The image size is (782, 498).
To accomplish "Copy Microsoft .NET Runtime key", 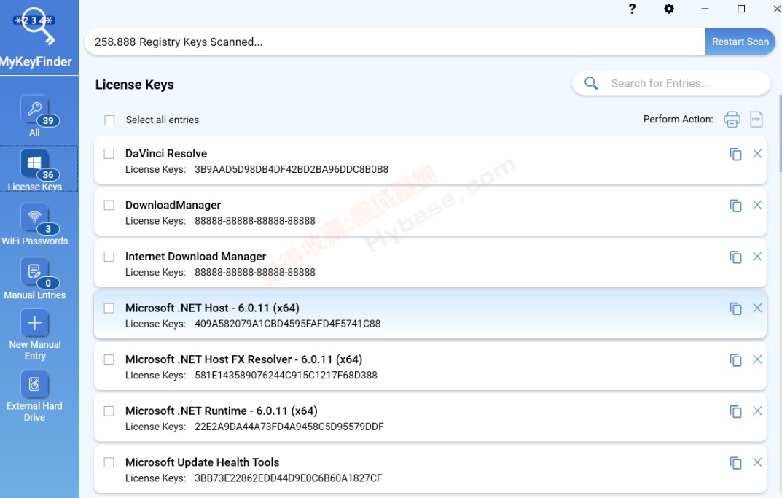I will click(x=735, y=411).
